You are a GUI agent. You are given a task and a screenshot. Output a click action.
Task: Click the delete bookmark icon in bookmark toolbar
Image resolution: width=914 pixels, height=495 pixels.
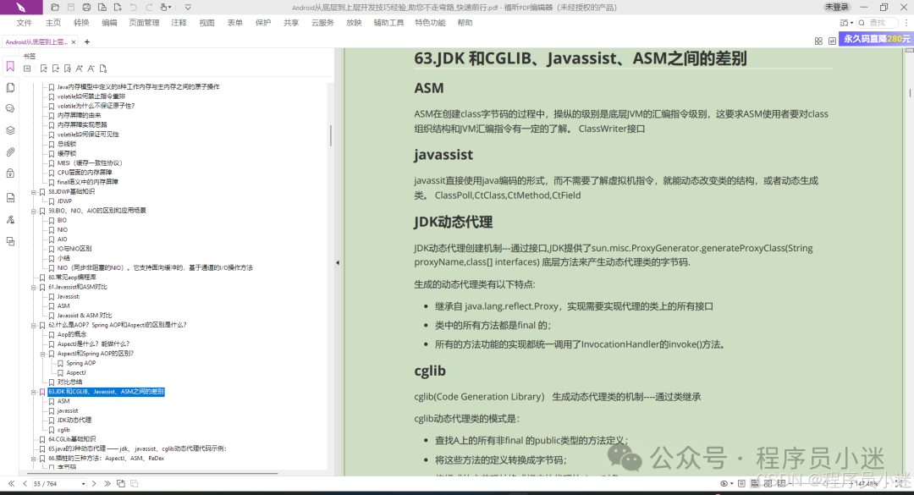tap(44, 69)
